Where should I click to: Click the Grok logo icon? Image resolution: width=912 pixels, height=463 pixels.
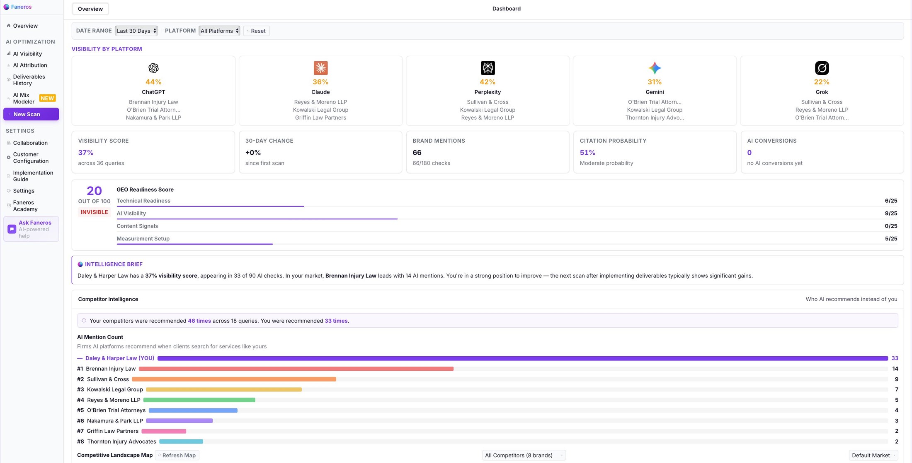tap(822, 68)
